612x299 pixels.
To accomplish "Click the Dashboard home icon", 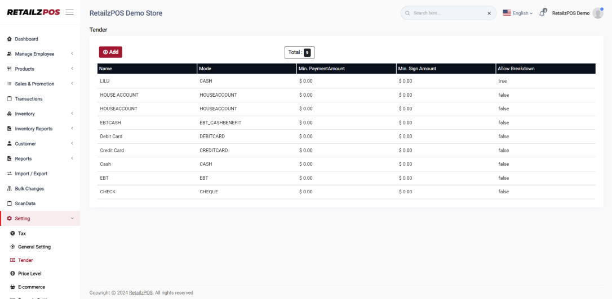I will coord(9,39).
